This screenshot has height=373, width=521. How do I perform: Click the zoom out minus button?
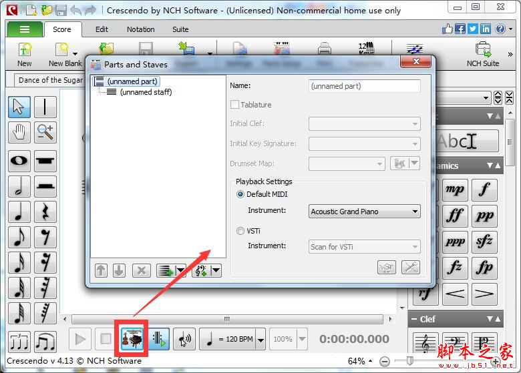coord(385,361)
